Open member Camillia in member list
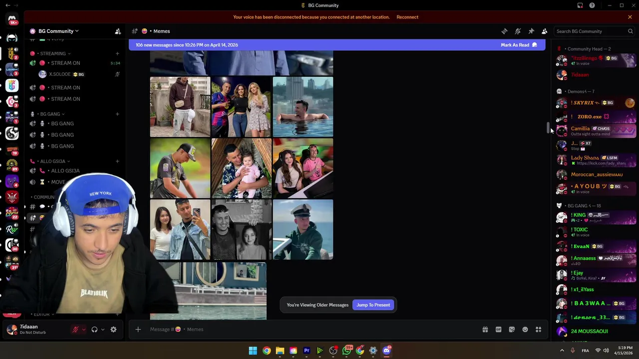 point(596,131)
